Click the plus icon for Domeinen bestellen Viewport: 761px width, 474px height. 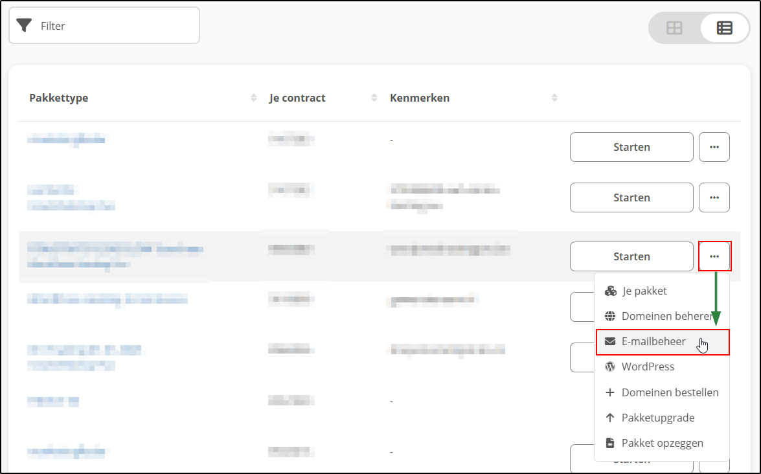[x=609, y=392]
